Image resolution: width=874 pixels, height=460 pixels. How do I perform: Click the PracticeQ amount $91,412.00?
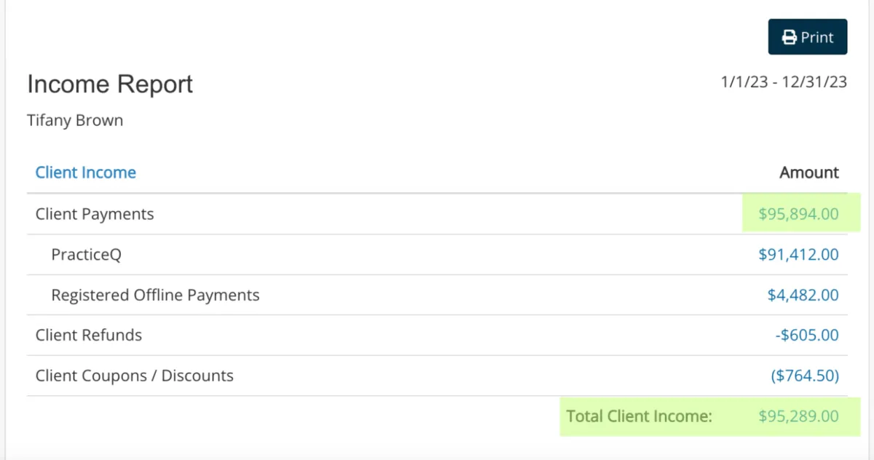pos(798,255)
